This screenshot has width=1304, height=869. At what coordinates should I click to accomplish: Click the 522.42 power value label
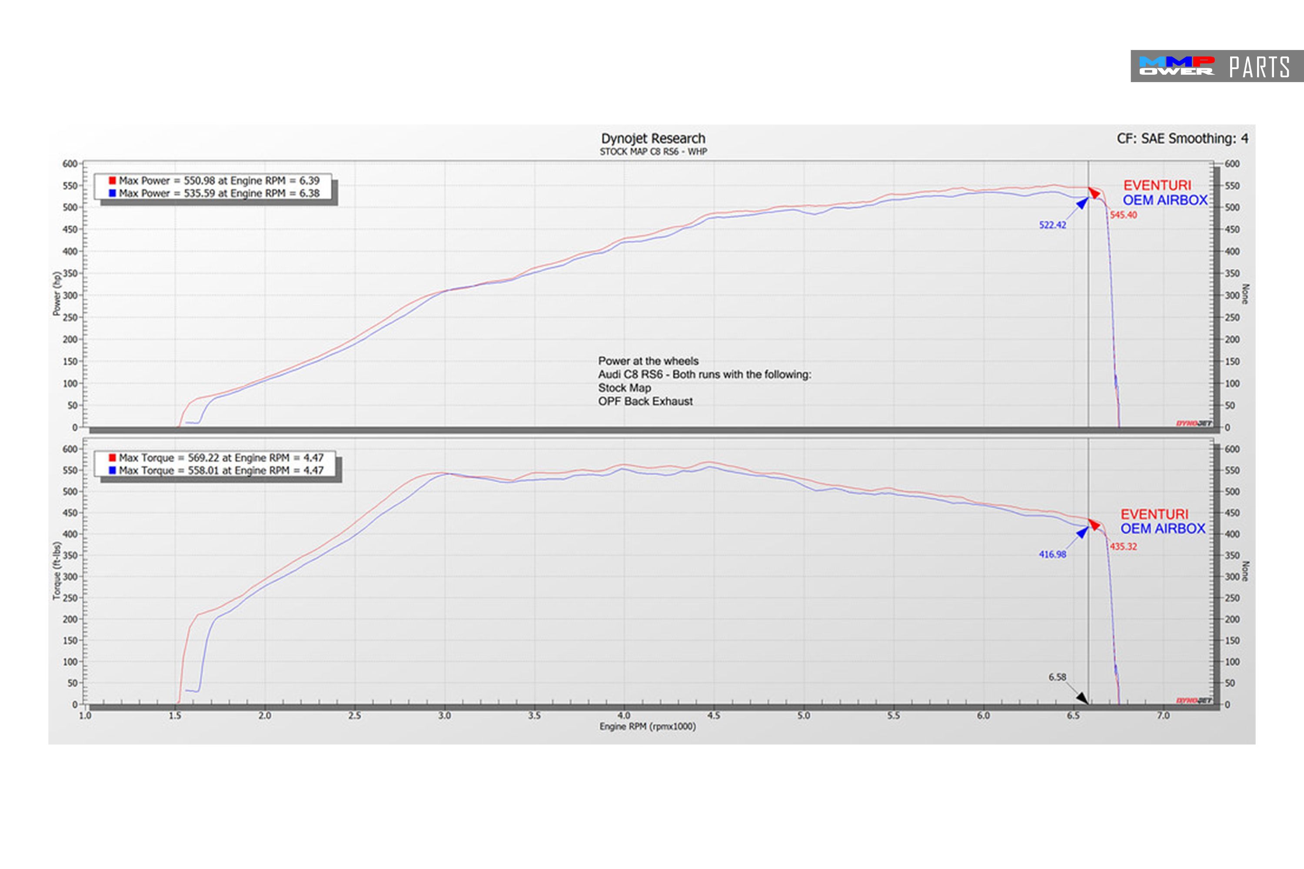point(1052,225)
